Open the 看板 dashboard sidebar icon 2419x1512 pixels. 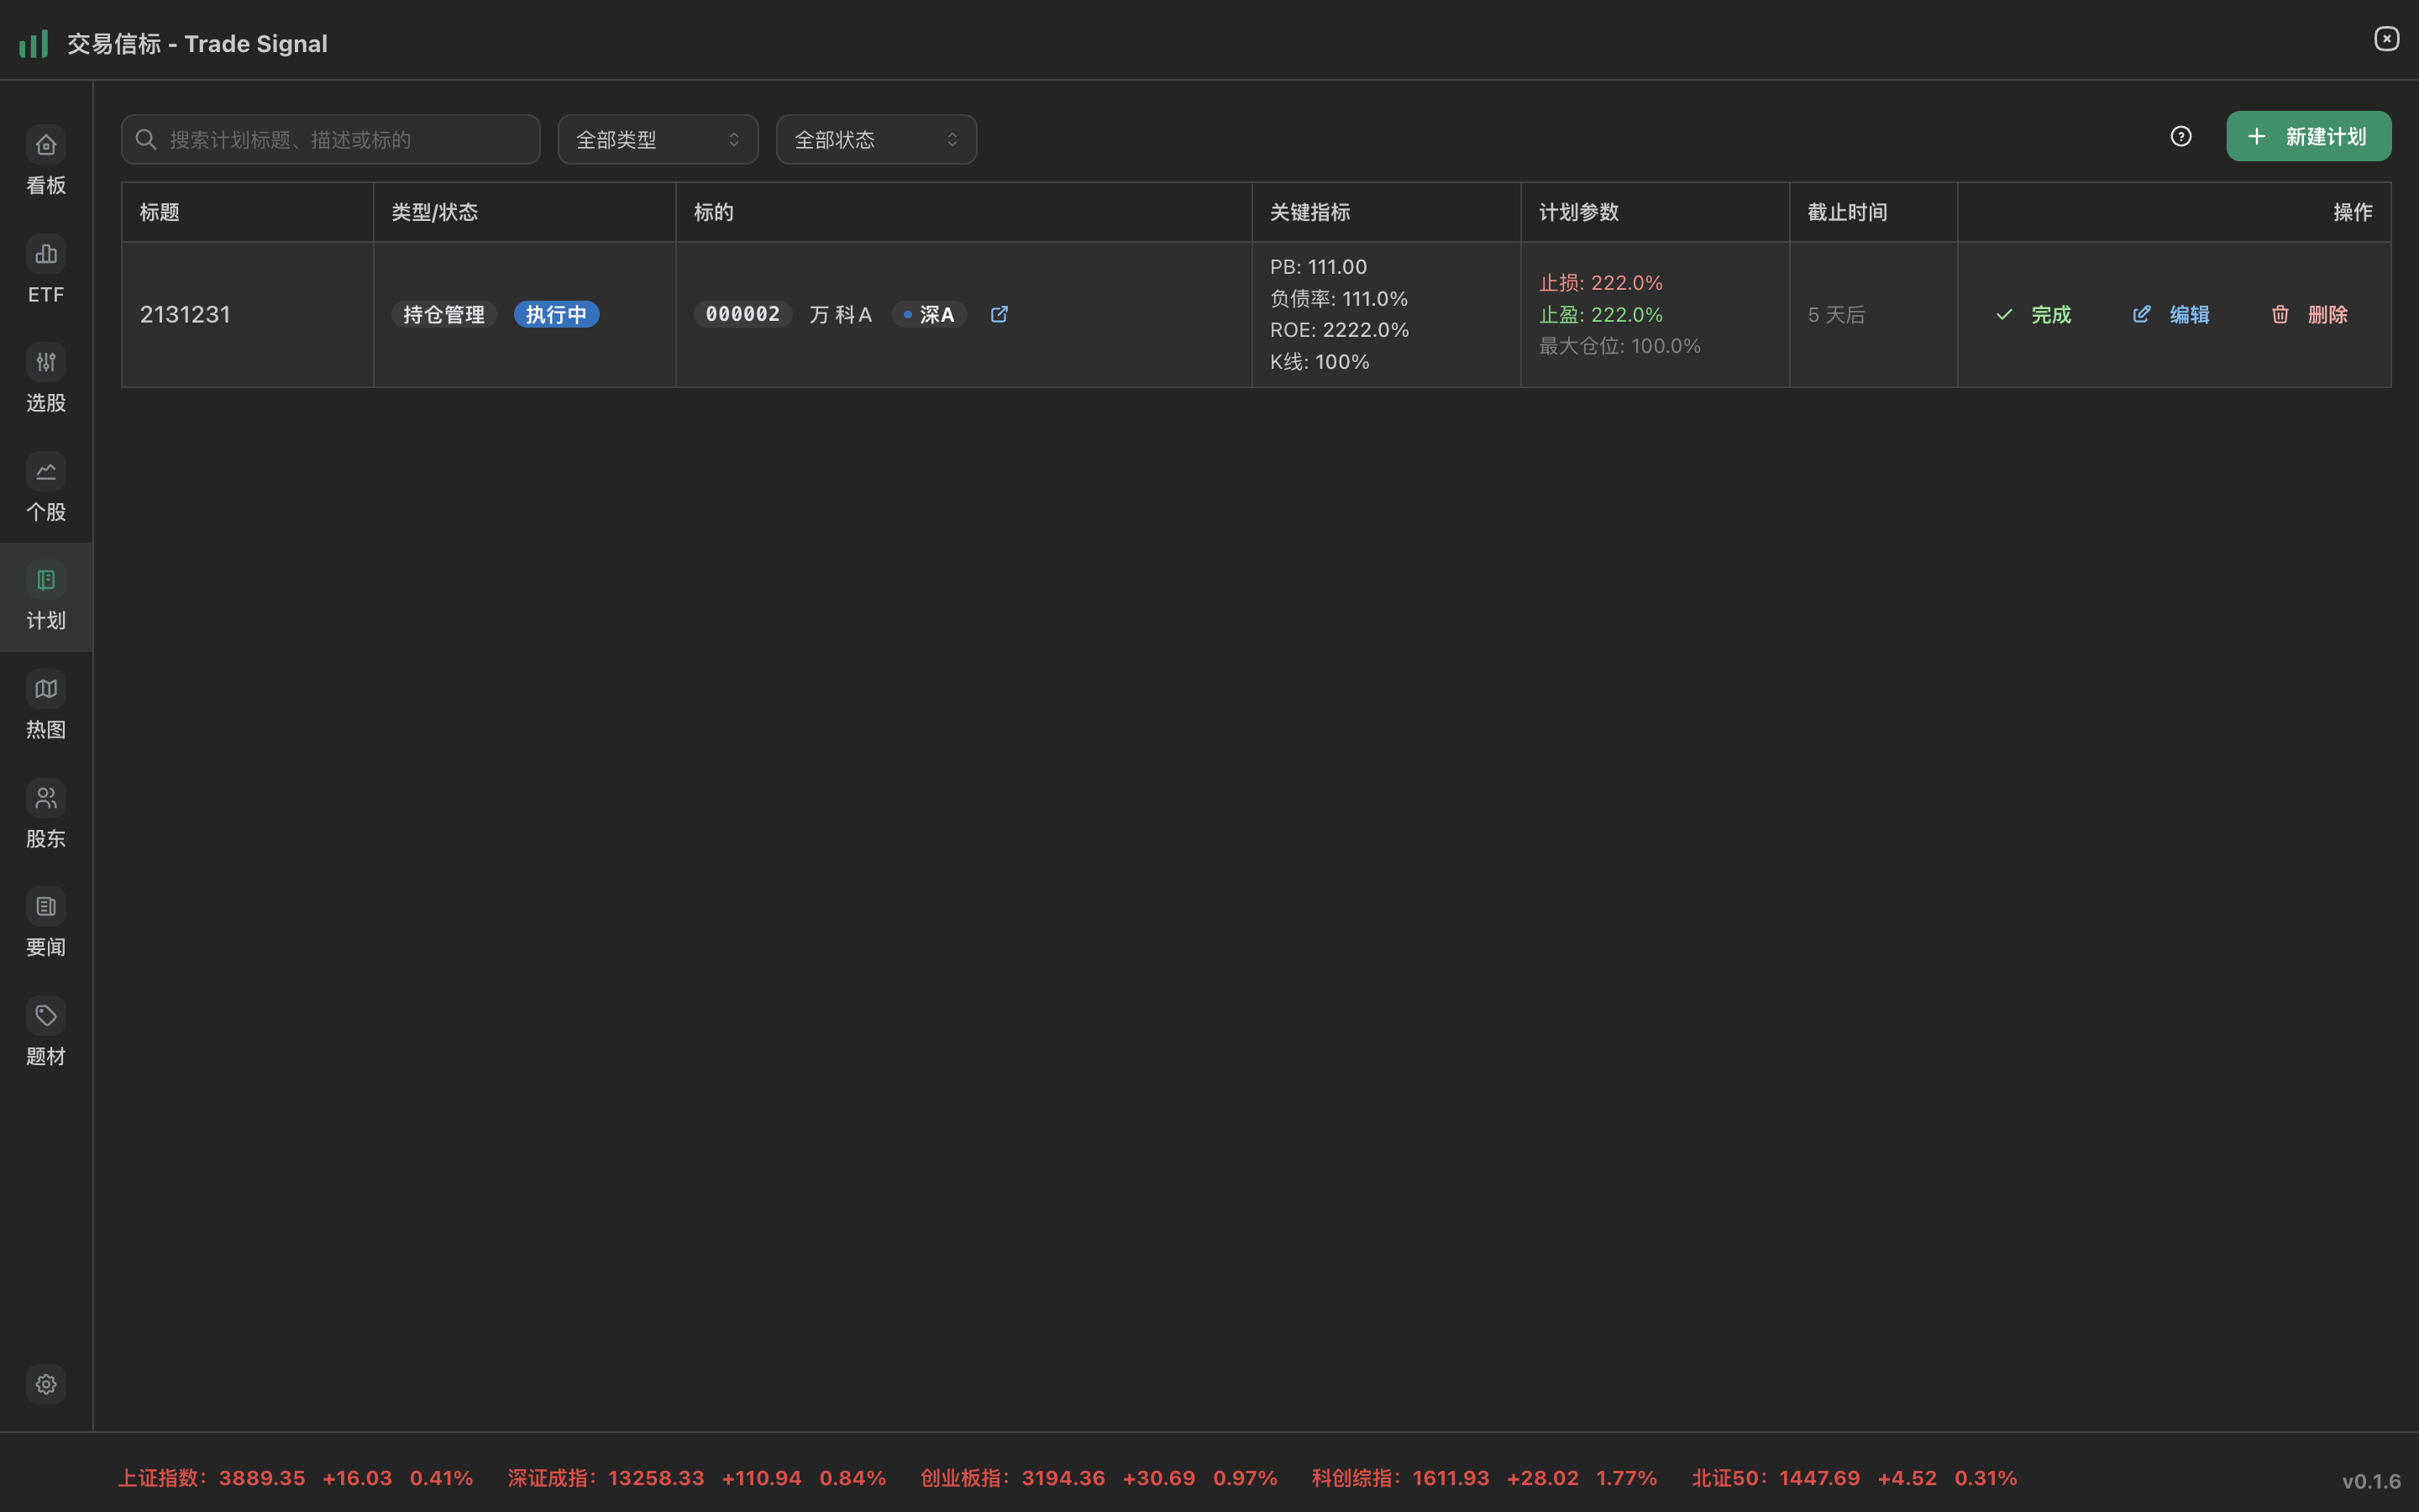46,146
